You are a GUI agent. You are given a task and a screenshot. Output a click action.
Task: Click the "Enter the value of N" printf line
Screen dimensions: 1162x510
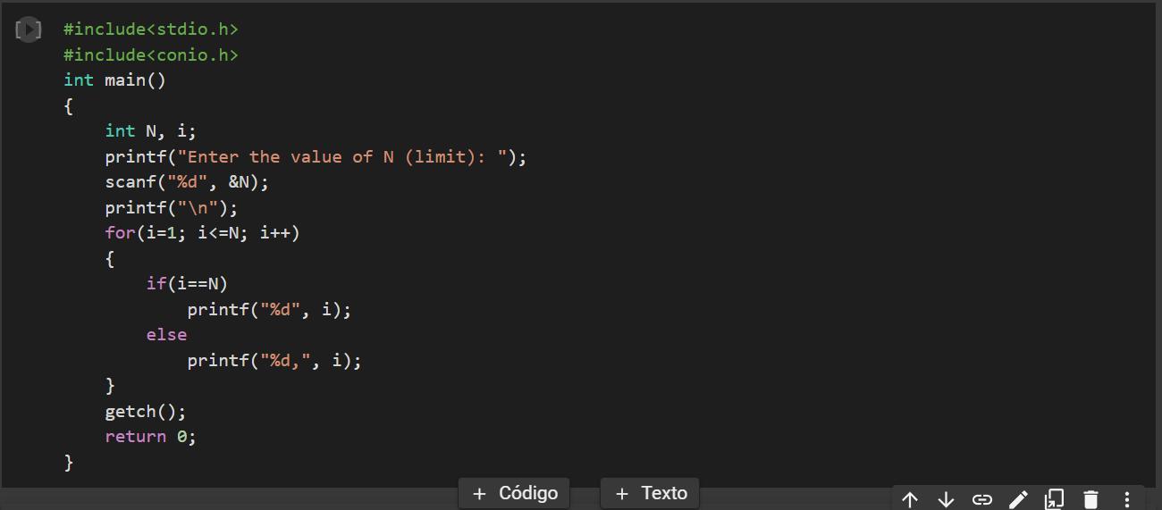(x=316, y=157)
